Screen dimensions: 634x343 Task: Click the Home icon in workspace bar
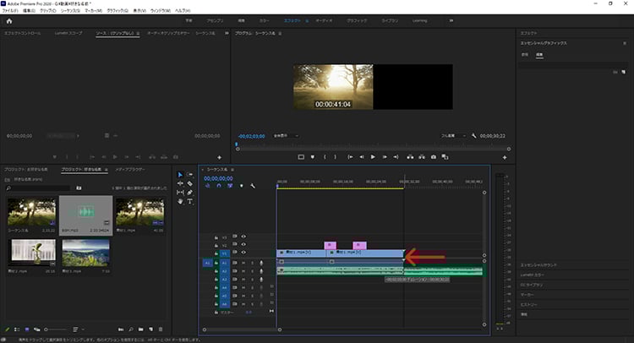pyautogui.click(x=9, y=21)
